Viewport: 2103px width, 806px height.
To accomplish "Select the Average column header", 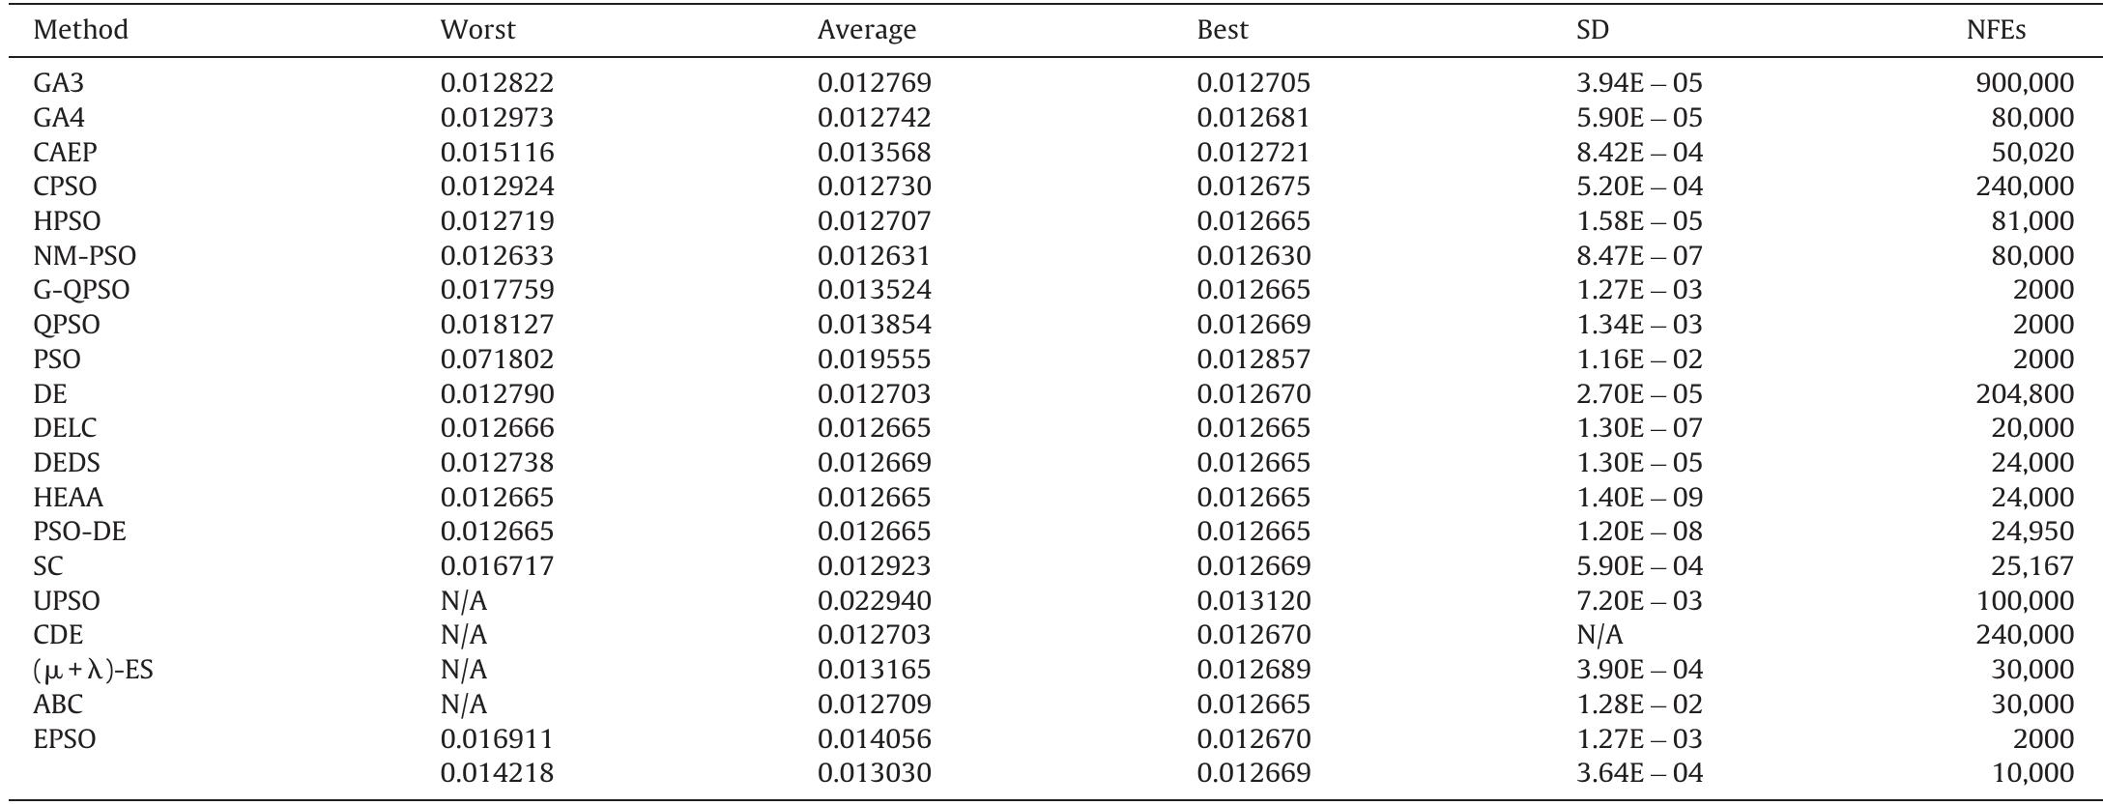I will [x=866, y=30].
